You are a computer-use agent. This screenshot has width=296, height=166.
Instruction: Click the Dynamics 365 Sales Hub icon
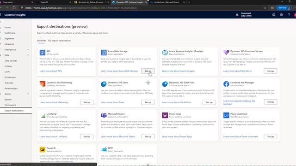click(x=165, y=84)
